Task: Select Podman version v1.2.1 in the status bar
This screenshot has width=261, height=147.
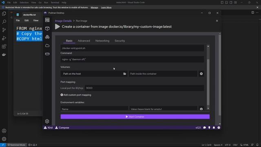Action: point(198,128)
